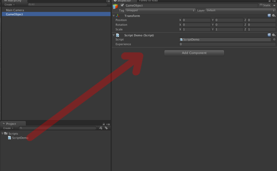This screenshot has height=171, width=277.
Task: Open the Static options dropdown arrow
Action: 274,5
